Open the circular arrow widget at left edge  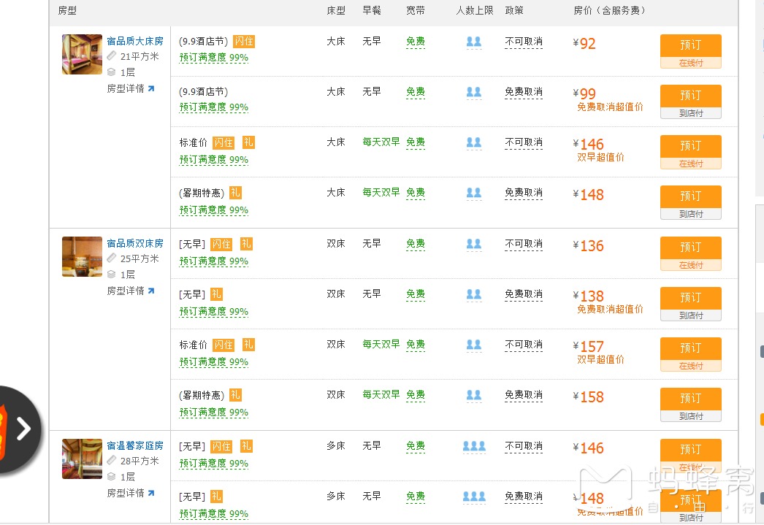pyautogui.click(x=20, y=429)
